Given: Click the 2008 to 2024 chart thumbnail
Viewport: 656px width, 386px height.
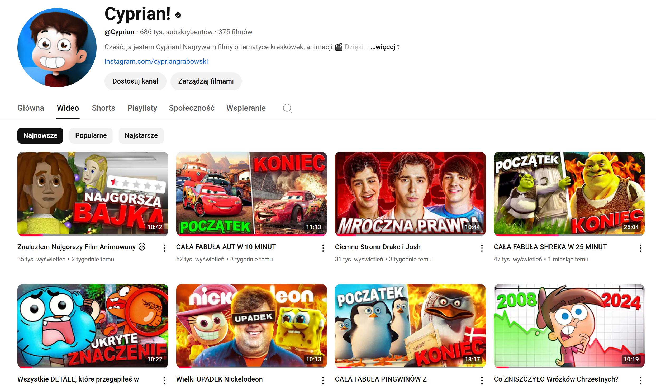Looking at the screenshot, I should pyautogui.click(x=569, y=326).
